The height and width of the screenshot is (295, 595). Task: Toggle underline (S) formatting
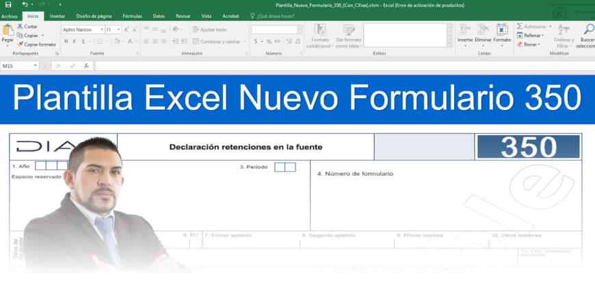(83, 41)
